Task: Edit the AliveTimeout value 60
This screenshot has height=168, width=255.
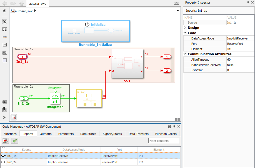Action: (x=240, y=60)
